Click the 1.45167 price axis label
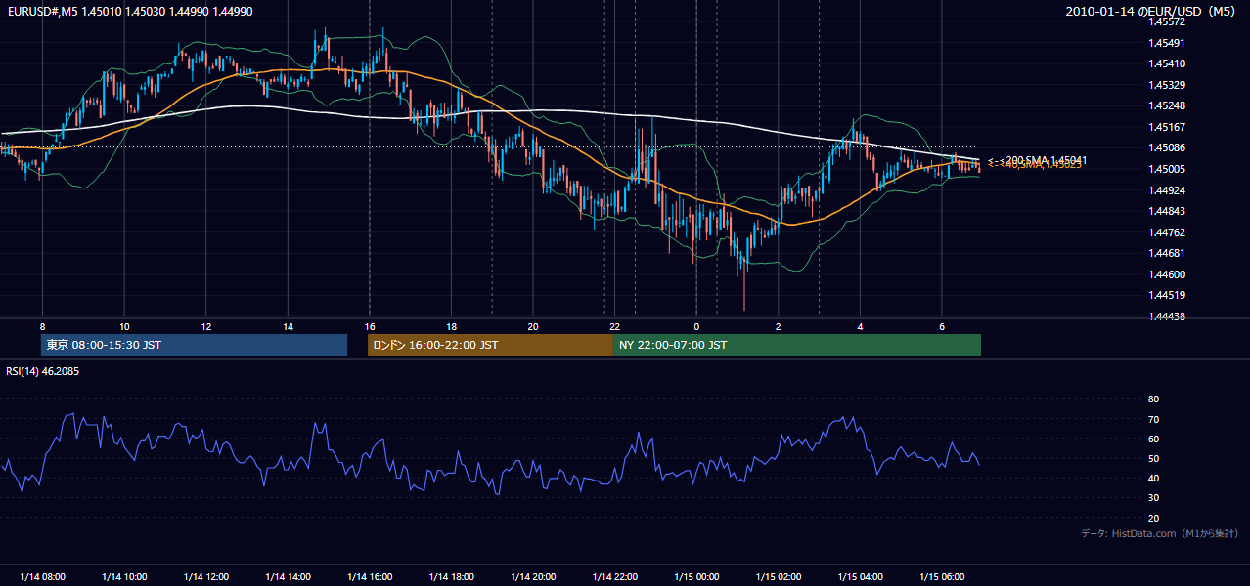Image resolution: width=1250 pixels, height=586 pixels. click(x=1167, y=127)
